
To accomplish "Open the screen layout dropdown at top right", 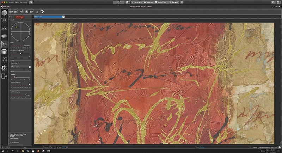I will click(x=279, y=2).
